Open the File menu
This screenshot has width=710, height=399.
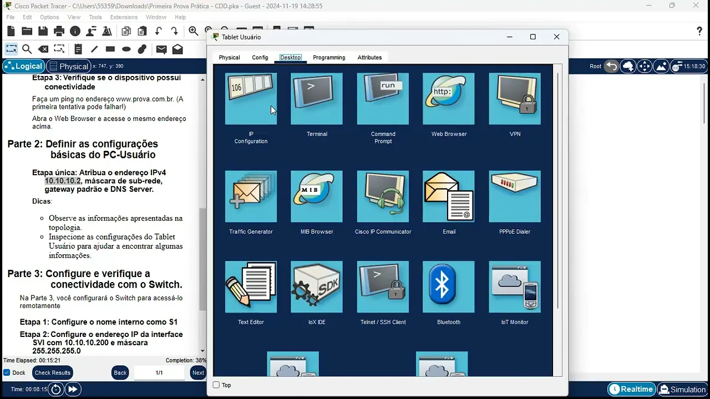click(11, 17)
